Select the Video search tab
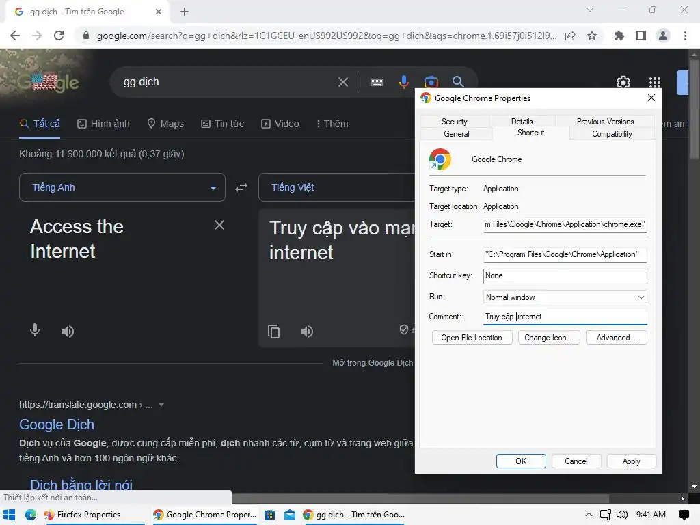 pyautogui.click(x=280, y=124)
